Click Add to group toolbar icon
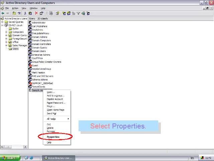 88,13
